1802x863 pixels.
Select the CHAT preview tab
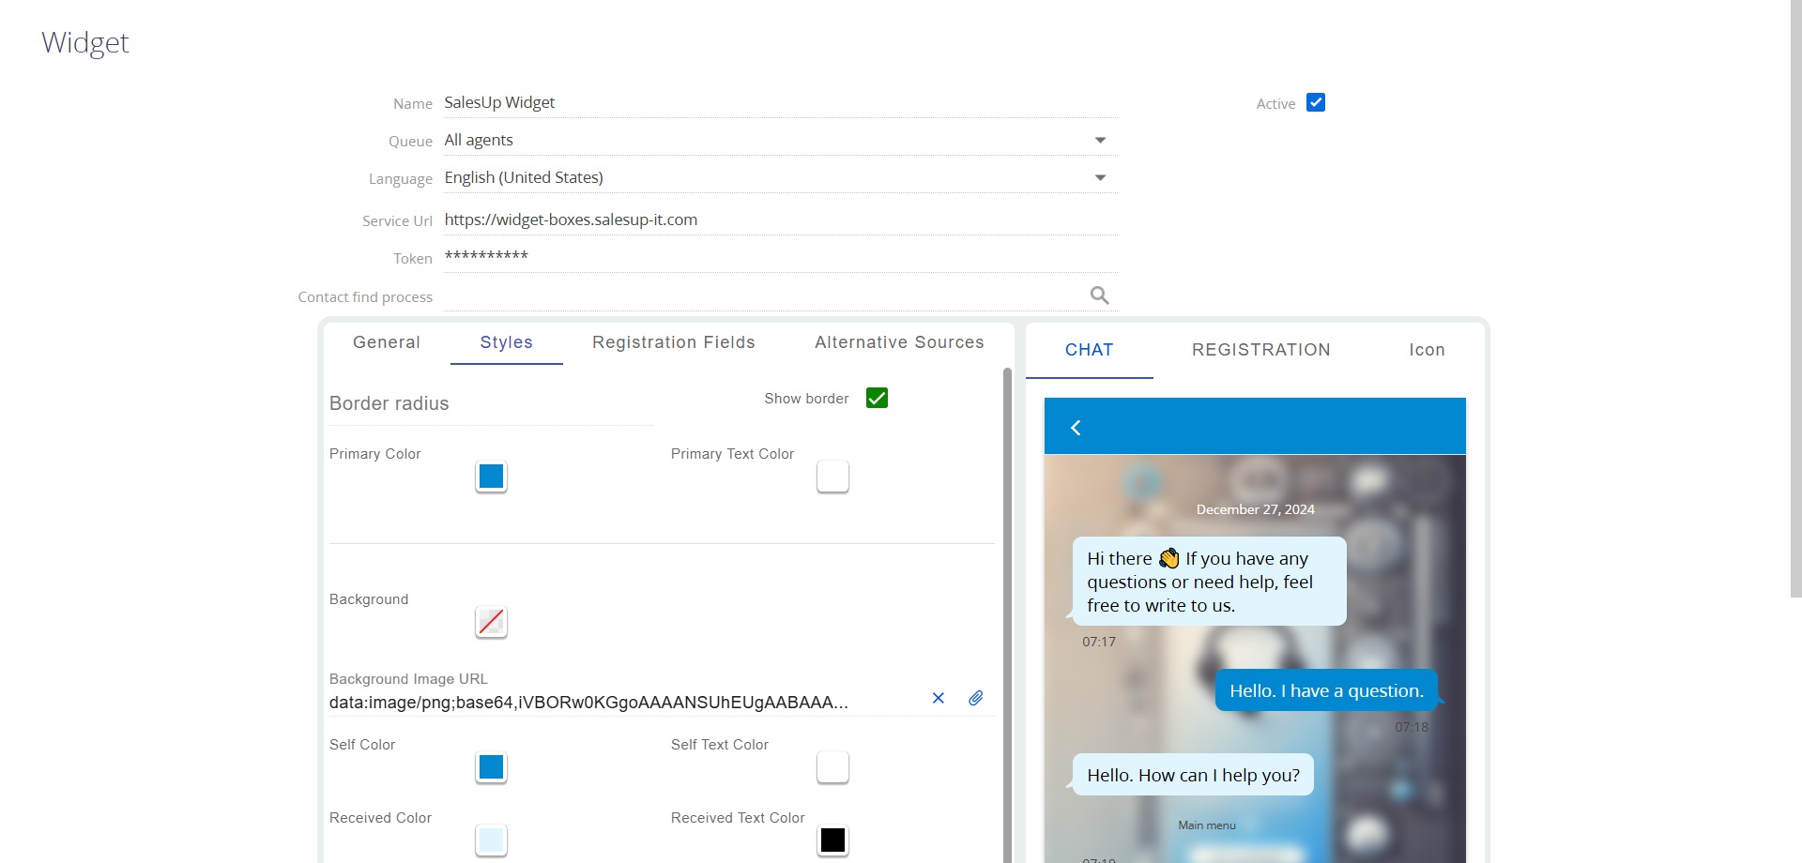pos(1089,350)
